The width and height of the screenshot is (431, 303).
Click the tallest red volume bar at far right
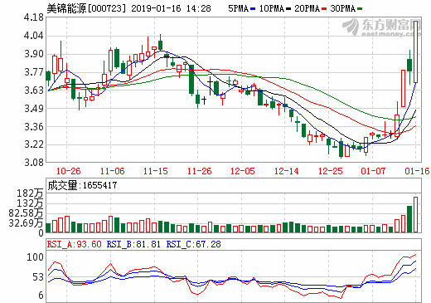pyautogui.click(x=415, y=215)
